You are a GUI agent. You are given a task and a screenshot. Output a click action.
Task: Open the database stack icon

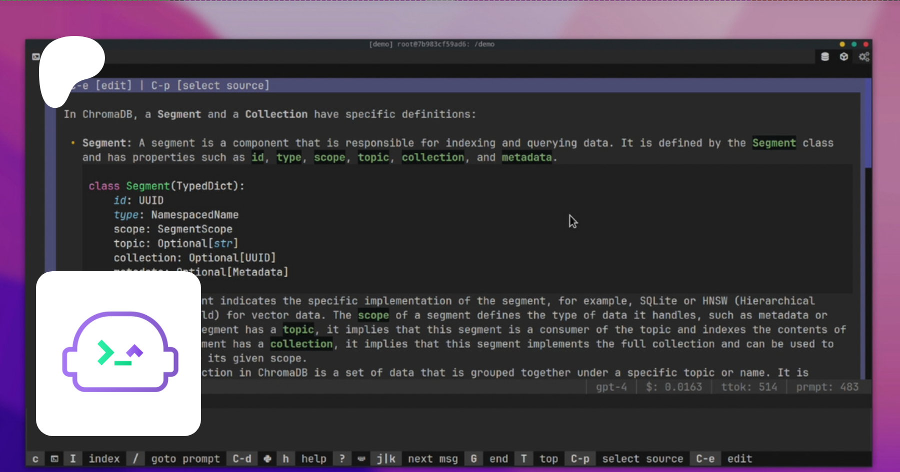tap(825, 57)
